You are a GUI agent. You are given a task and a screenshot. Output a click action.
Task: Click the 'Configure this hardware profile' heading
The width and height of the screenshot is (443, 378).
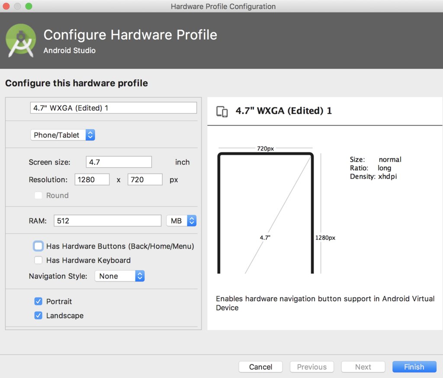pyautogui.click(x=77, y=83)
